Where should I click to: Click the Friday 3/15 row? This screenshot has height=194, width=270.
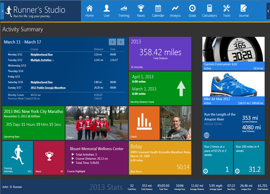[x=66, y=76]
